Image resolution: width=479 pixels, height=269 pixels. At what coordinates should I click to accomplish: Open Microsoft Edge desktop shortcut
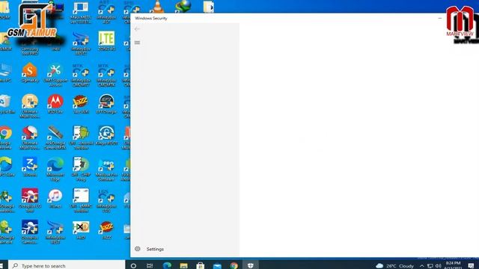(x=55, y=170)
